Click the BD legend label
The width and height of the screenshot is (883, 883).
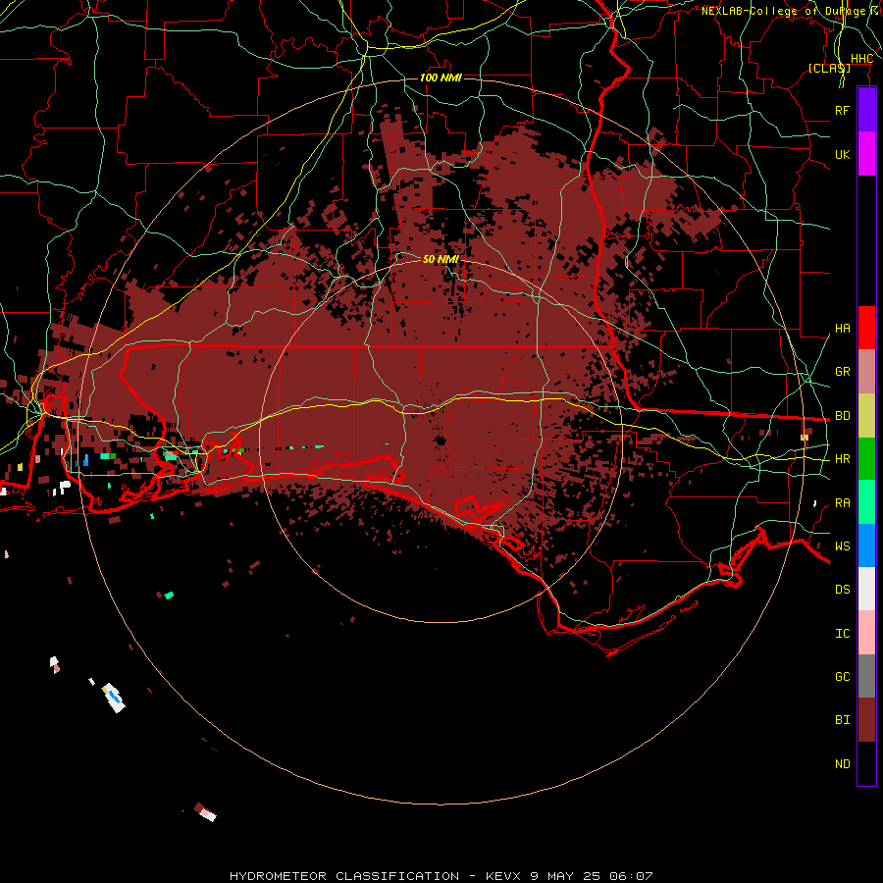(x=842, y=416)
